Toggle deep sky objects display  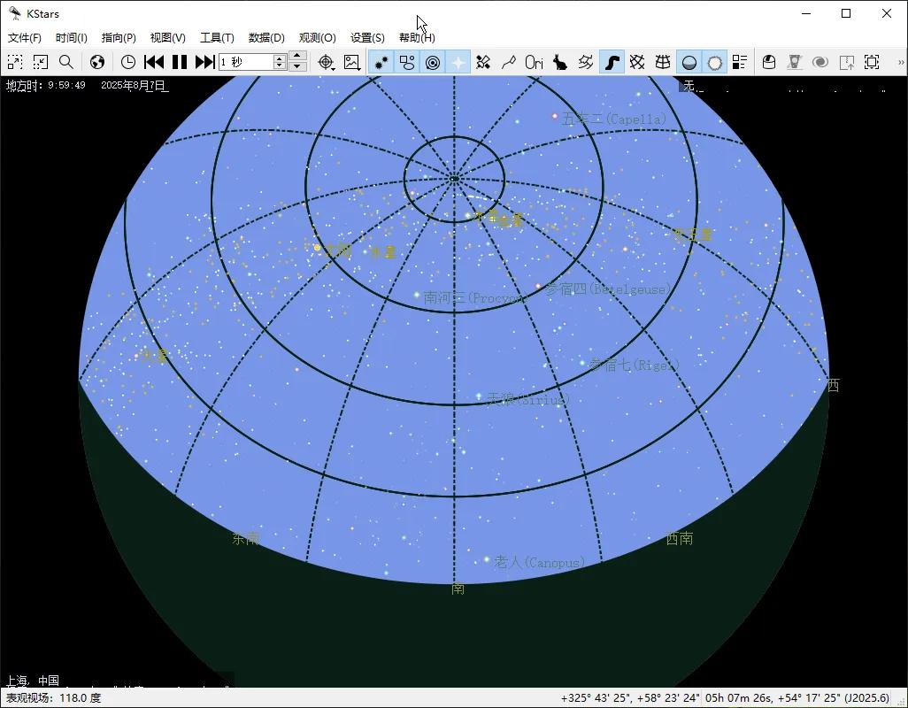(407, 62)
